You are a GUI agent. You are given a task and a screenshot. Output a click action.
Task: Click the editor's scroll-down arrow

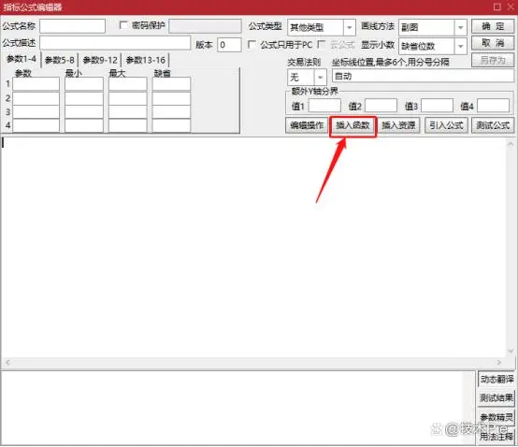click(x=511, y=351)
